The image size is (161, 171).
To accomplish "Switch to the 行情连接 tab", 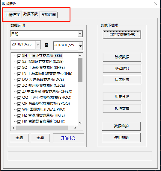I will coord(13,15).
